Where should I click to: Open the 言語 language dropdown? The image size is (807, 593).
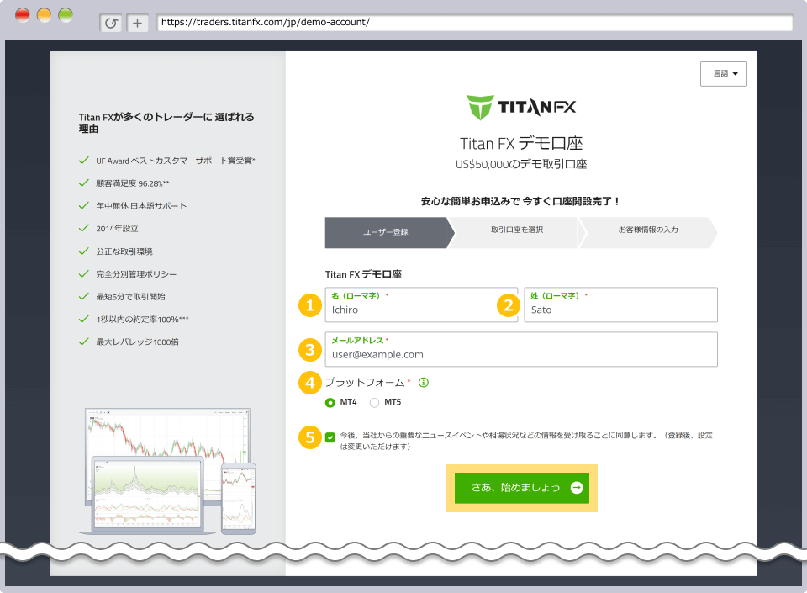(x=723, y=73)
